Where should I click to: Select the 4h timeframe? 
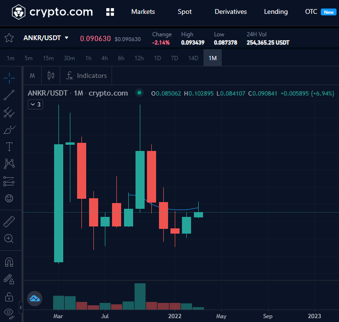[x=104, y=58]
